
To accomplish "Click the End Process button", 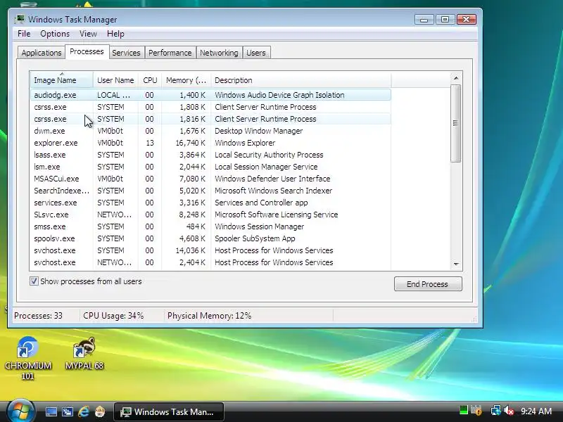I will click(428, 284).
